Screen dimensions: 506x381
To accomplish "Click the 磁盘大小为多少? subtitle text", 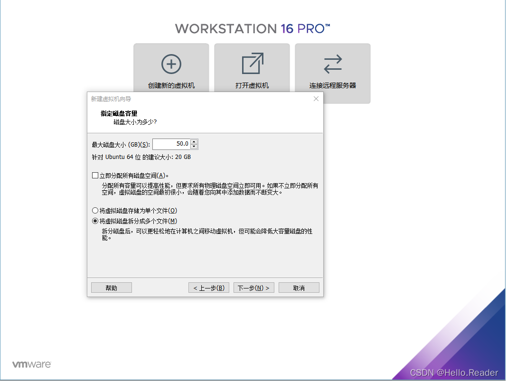I will (135, 122).
